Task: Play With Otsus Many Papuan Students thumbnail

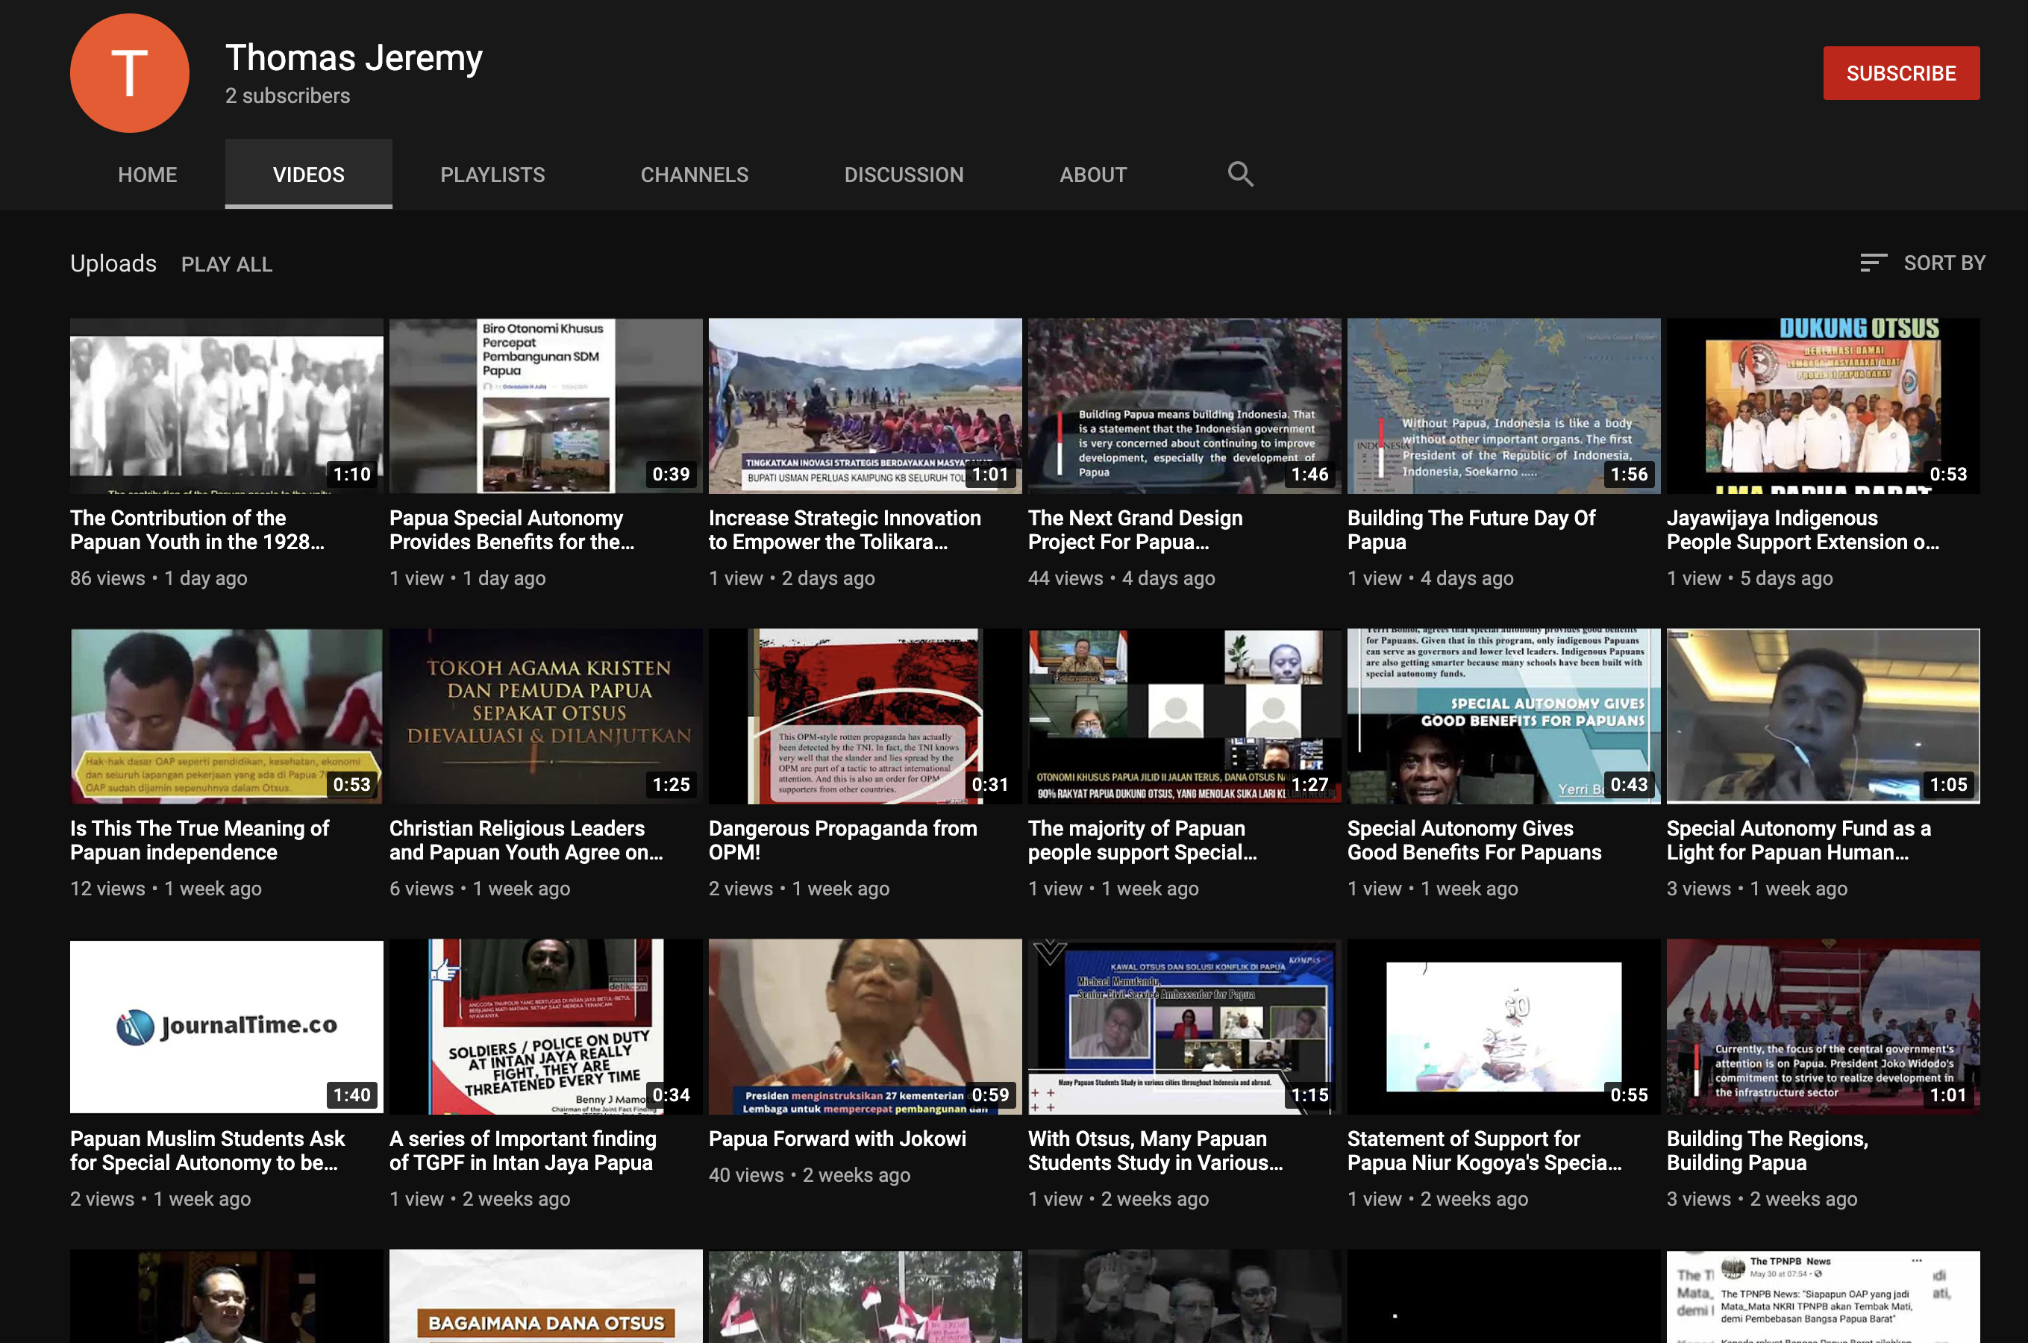Action: (x=1184, y=1027)
